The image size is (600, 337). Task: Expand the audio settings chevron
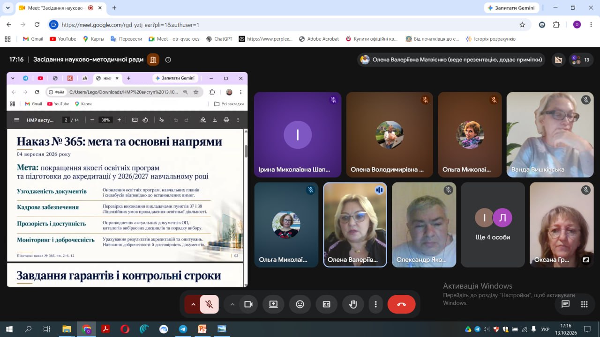click(193, 304)
